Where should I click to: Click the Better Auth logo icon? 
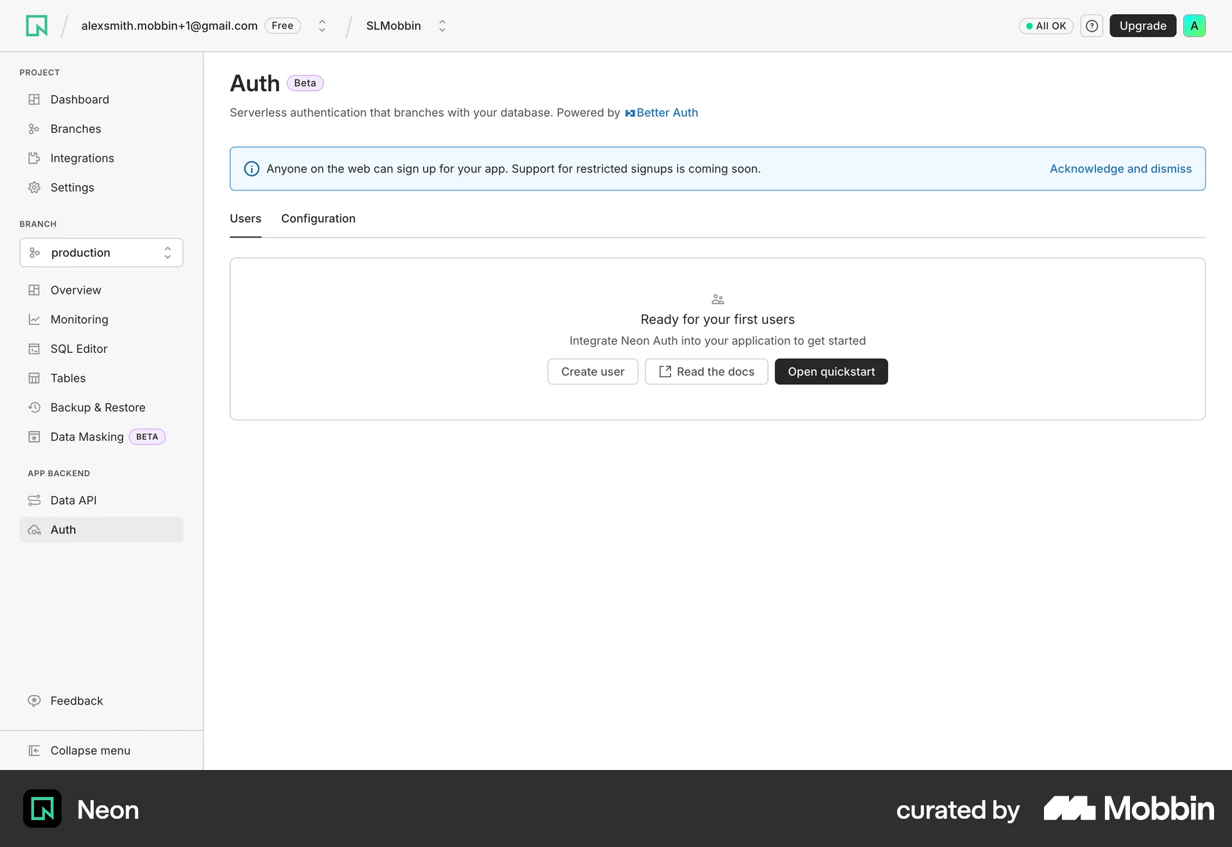(x=630, y=113)
